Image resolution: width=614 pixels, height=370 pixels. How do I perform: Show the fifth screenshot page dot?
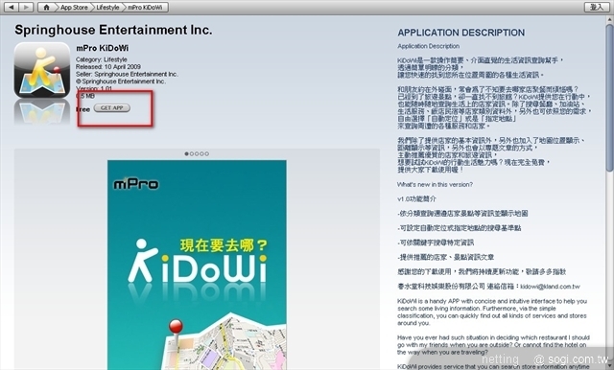[207, 153]
